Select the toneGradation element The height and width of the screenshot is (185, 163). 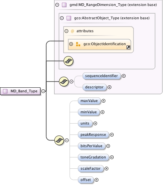(x=93, y=157)
